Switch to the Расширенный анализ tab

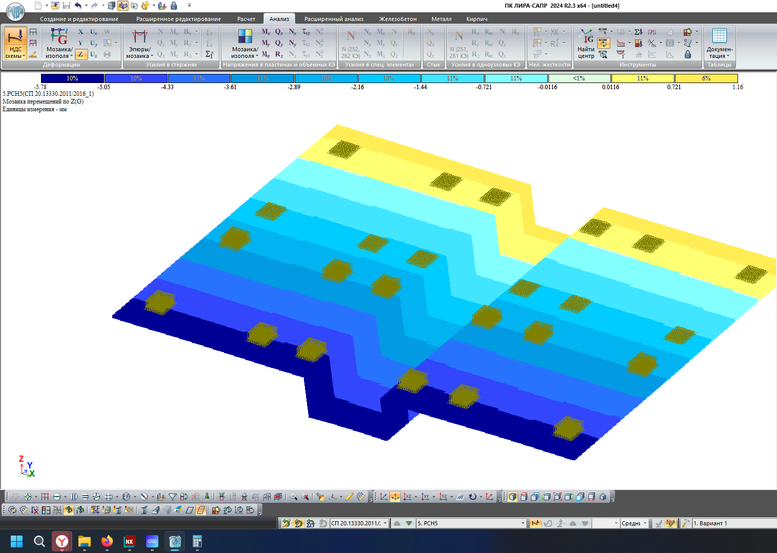[x=334, y=19]
